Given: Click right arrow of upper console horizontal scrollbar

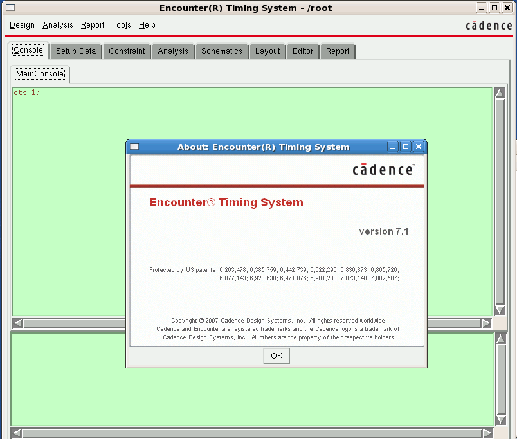Looking at the screenshot, I should [x=486, y=323].
